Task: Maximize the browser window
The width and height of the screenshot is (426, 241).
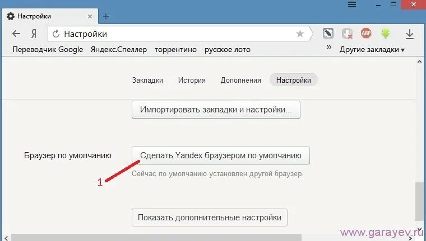Action: (x=393, y=4)
